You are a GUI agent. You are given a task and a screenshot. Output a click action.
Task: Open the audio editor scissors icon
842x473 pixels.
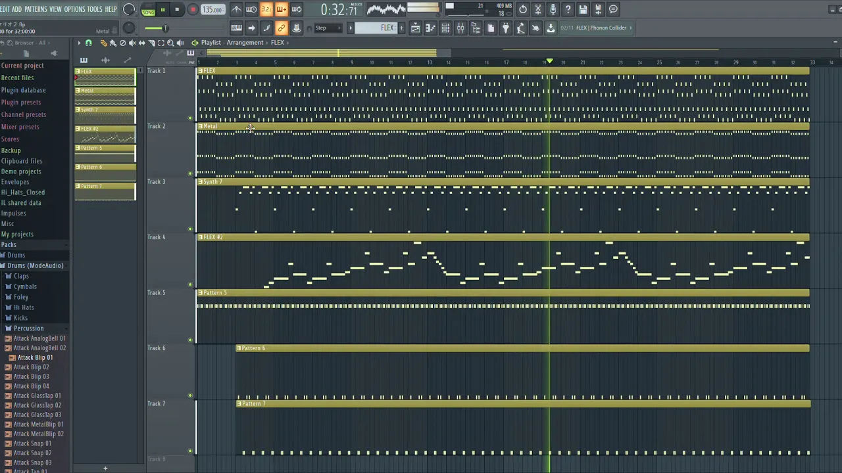pyautogui.click(x=538, y=9)
